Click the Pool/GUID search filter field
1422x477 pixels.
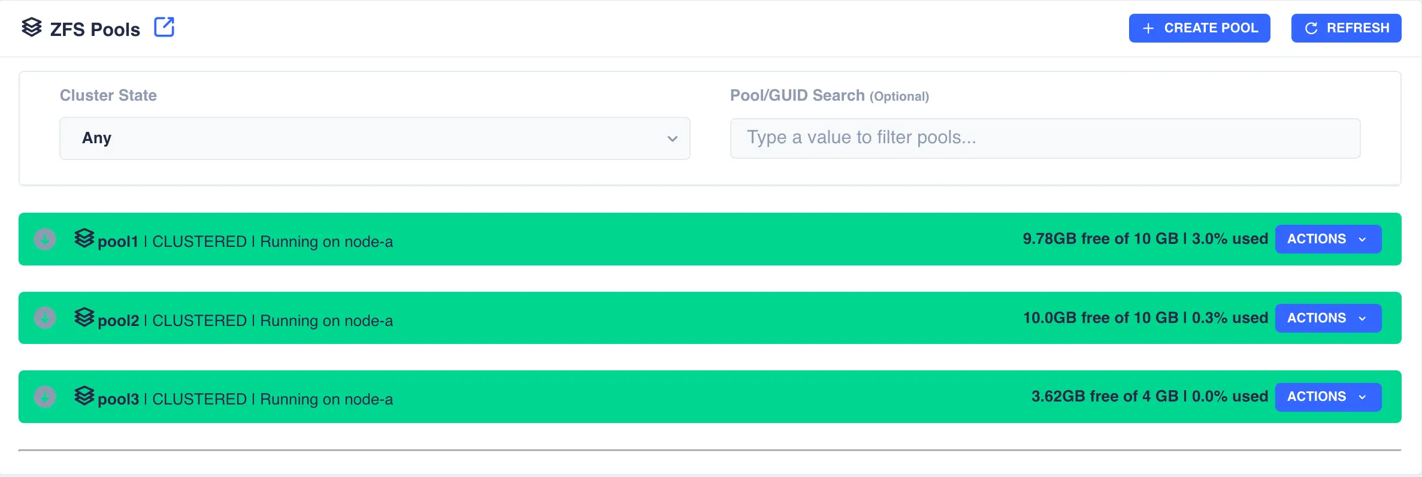1045,138
